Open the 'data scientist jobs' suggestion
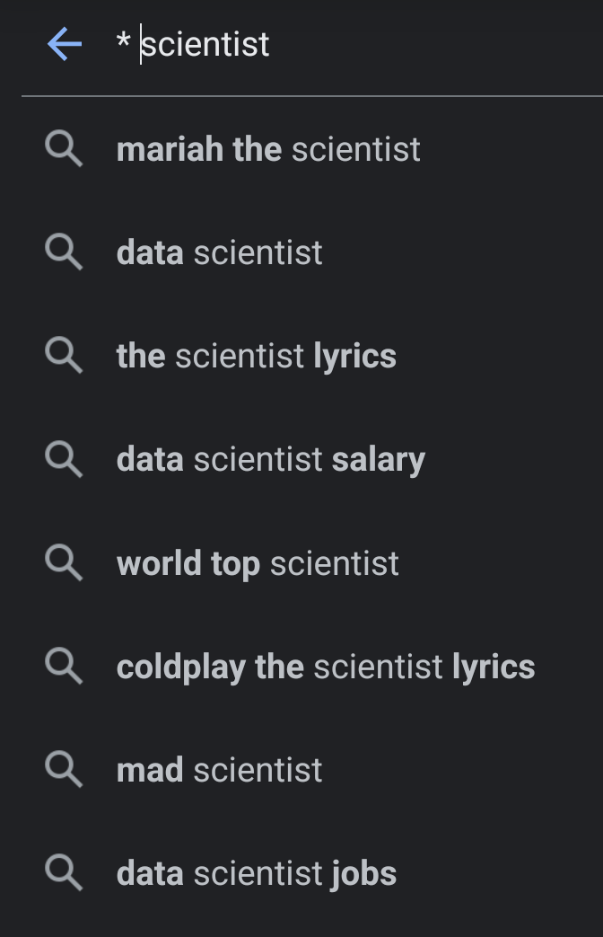Screen dimensions: 603x937 (257, 873)
